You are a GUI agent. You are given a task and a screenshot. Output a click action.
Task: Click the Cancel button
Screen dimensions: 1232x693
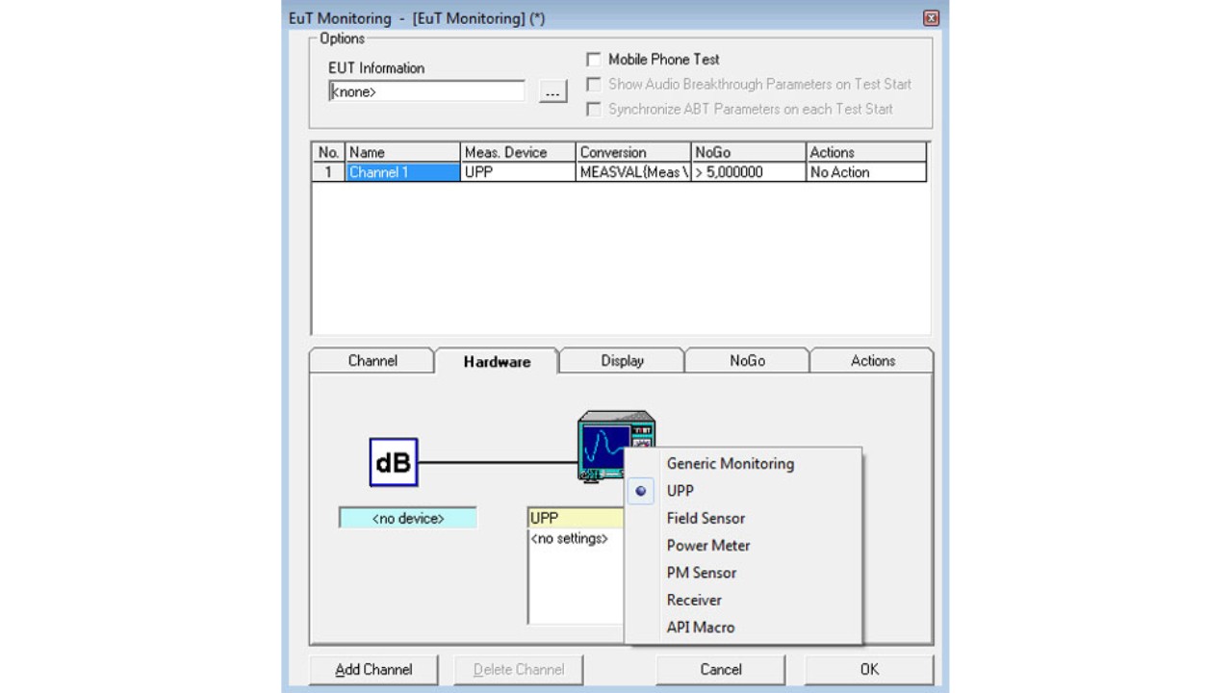pyautogui.click(x=720, y=670)
